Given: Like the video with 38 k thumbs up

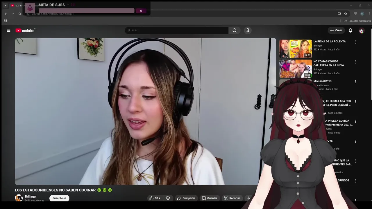Looking at the screenshot, I should point(155,198).
